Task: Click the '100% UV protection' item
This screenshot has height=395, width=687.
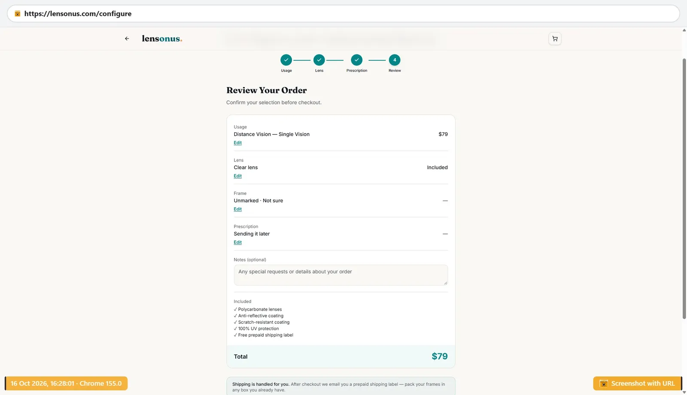Action: [256, 329]
